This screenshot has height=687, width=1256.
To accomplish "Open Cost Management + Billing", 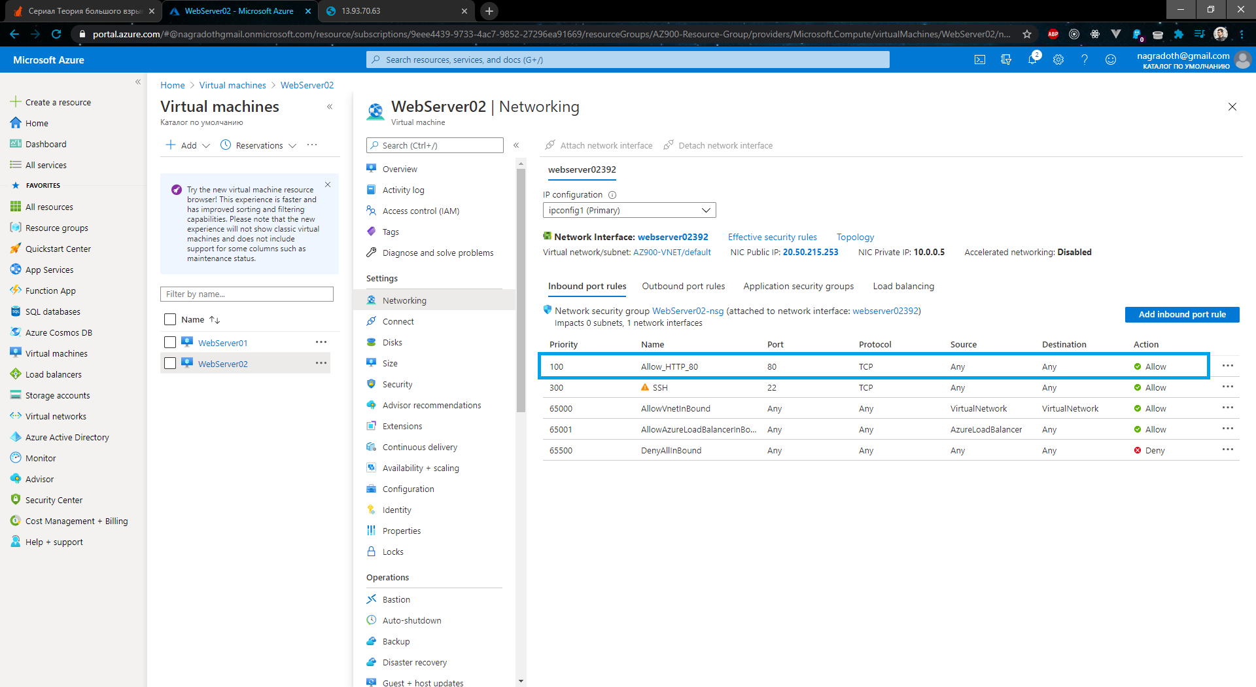I will (x=76, y=521).
